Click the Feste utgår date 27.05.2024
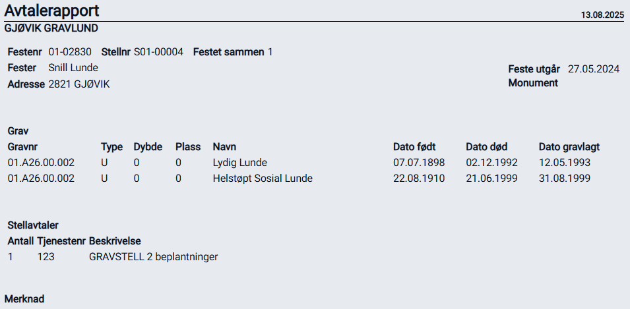Image resolution: width=630 pixels, height=309 pixels. (x=594, y=69)
